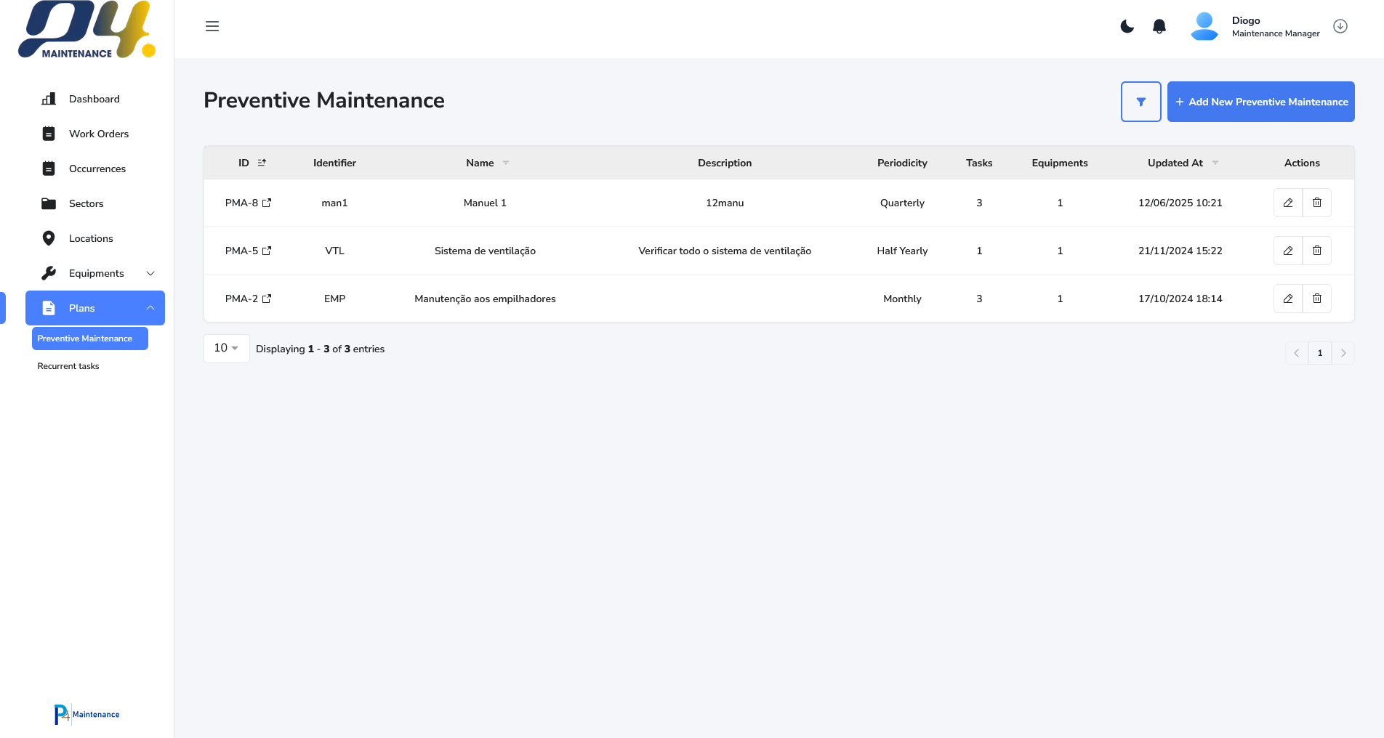Collapse the Plans sidebar section
Screen dimensions: 1384x738
coord(150,308)
